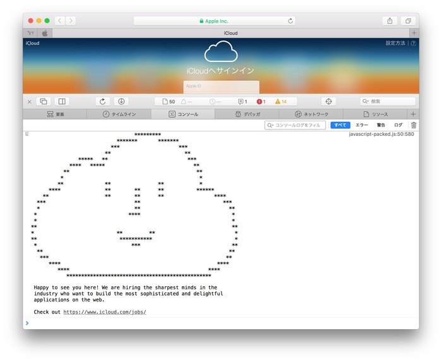Reload page from inspector toolbar
Image resolution: width=442 pixels, height=362 pixels.
tap(102, 102)
